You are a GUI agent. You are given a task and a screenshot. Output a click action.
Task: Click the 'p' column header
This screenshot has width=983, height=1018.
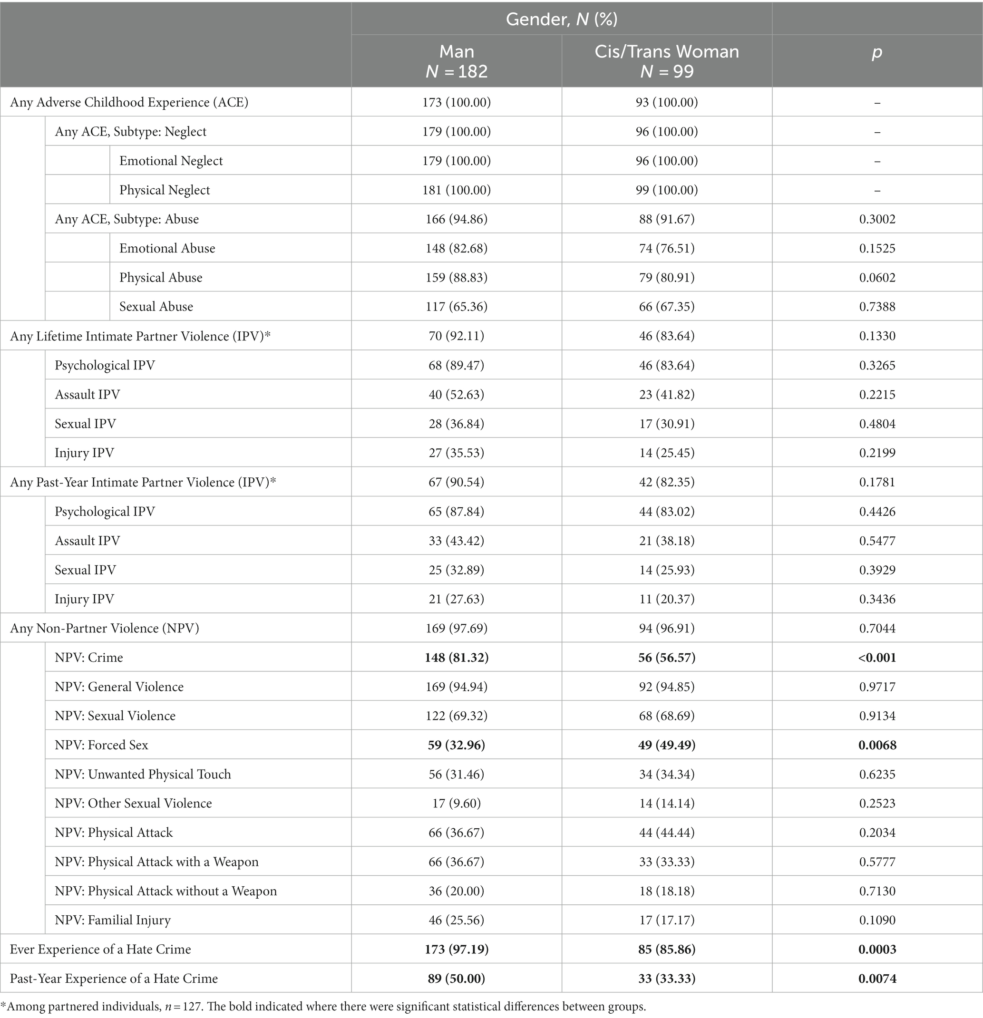877,52
